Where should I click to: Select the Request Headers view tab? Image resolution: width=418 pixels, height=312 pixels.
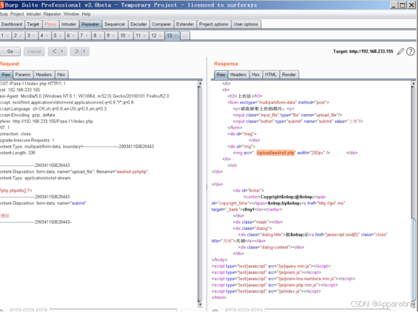pos(43,74)
